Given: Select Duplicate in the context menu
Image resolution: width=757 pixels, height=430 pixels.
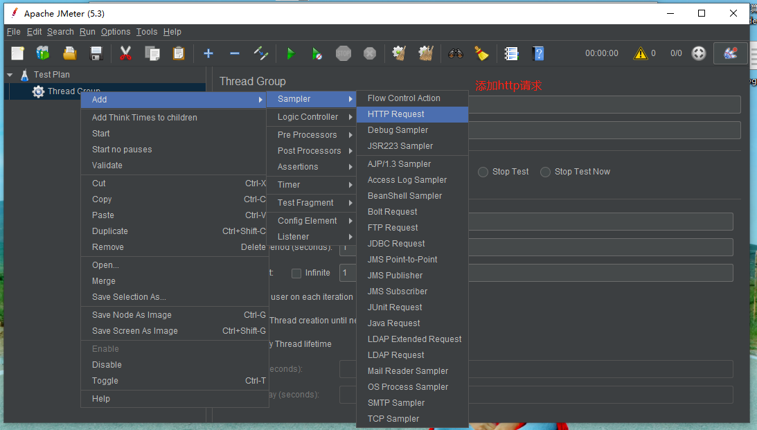Looking at the screenshot, I should [x=110, y=231].
